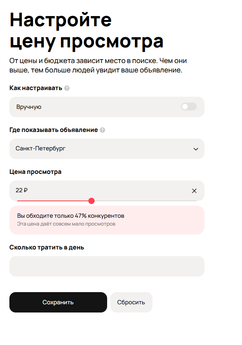The image size is (242, 345).
Task: Toggle the "Вручную" switch
Action: 188,107
